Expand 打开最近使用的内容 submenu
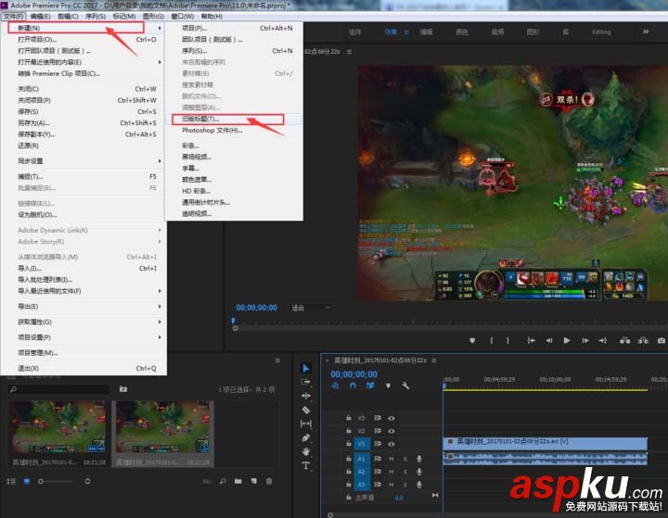Screen dimensions: 668x518 [x=83, y=62]
